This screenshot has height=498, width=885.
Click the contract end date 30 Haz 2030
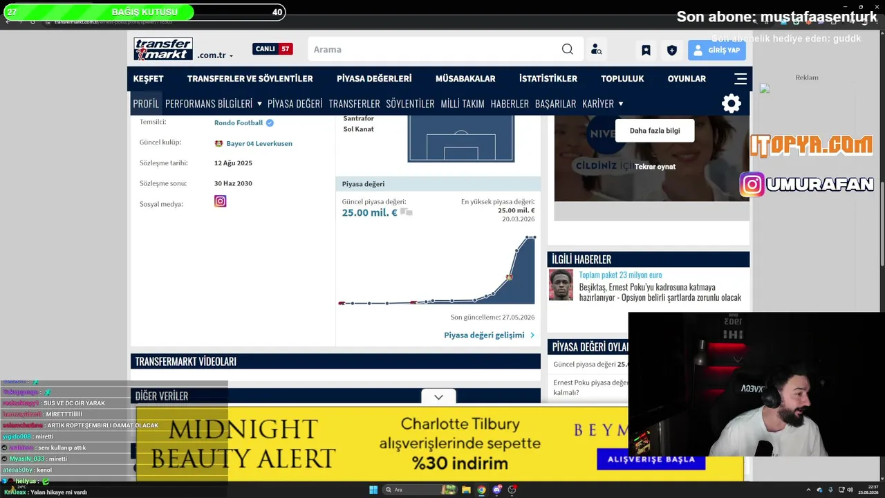[233, 184]
